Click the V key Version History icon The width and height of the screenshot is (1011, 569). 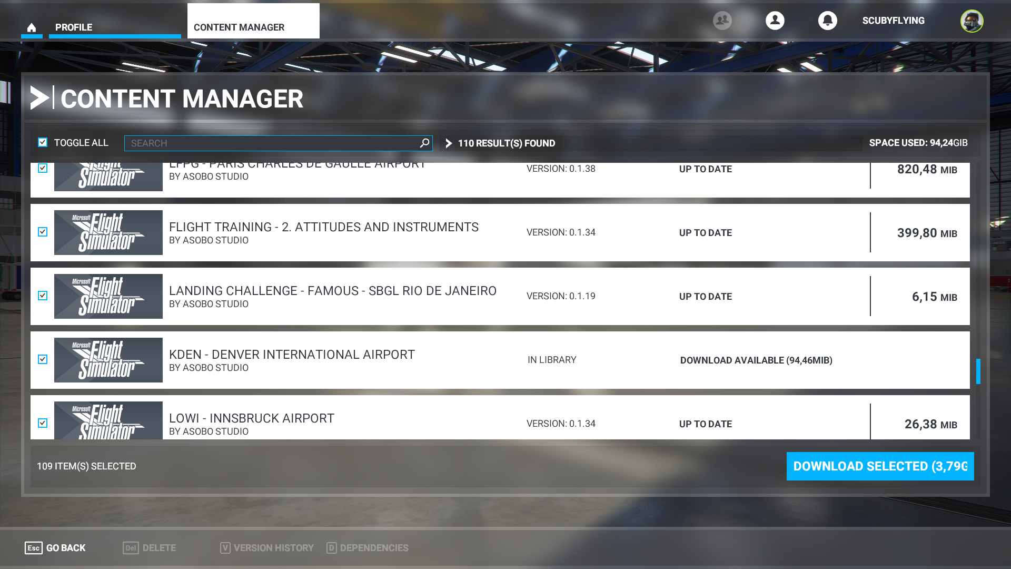[225, 548]
